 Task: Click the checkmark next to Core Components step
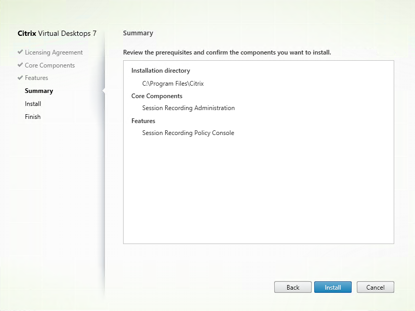click(20, 65)
